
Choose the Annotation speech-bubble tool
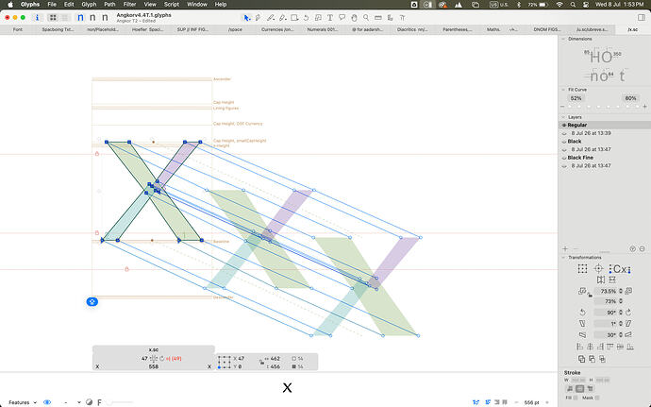tap(342, 18)
